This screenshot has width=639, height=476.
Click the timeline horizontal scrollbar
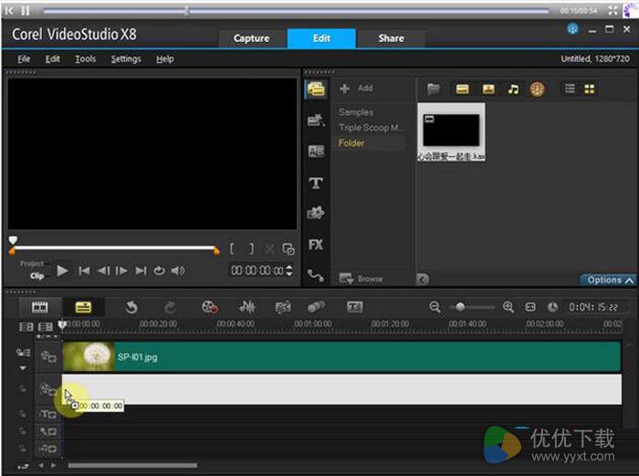click(x=132, y=465)
